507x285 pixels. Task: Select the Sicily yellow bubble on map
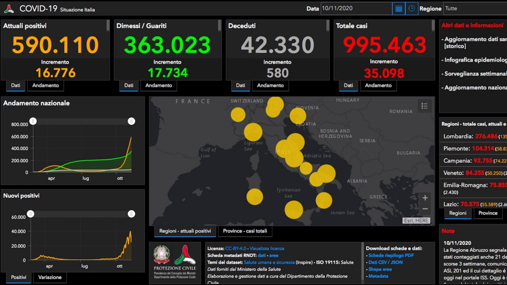pyautogui.click(x=294, y=210)
